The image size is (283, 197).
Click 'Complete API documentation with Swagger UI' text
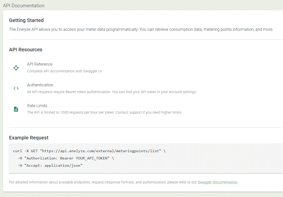[x=64, y=71]
